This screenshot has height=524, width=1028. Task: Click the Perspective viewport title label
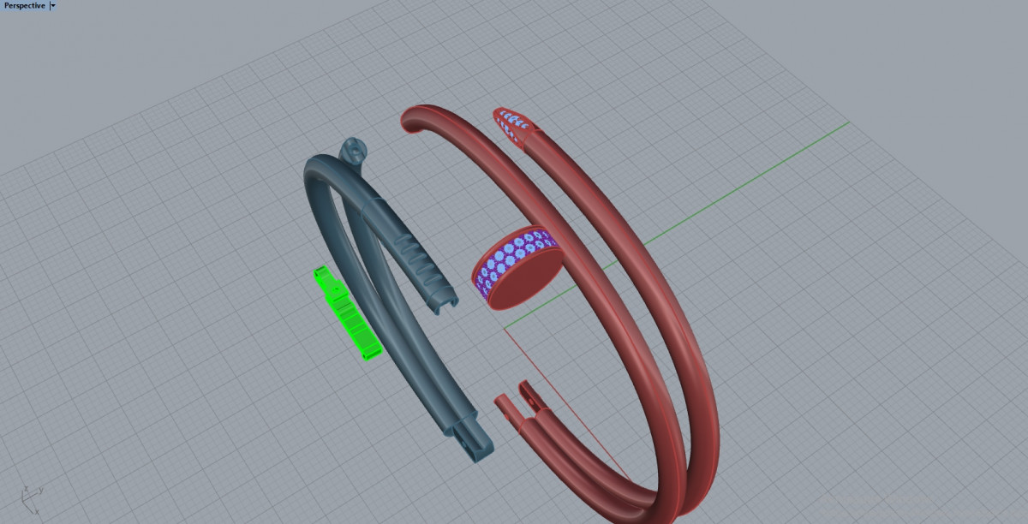coord(24,5)
